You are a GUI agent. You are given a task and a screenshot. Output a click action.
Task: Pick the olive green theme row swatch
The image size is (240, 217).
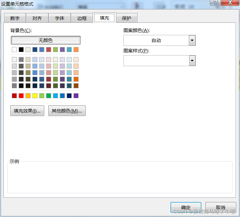55,50
